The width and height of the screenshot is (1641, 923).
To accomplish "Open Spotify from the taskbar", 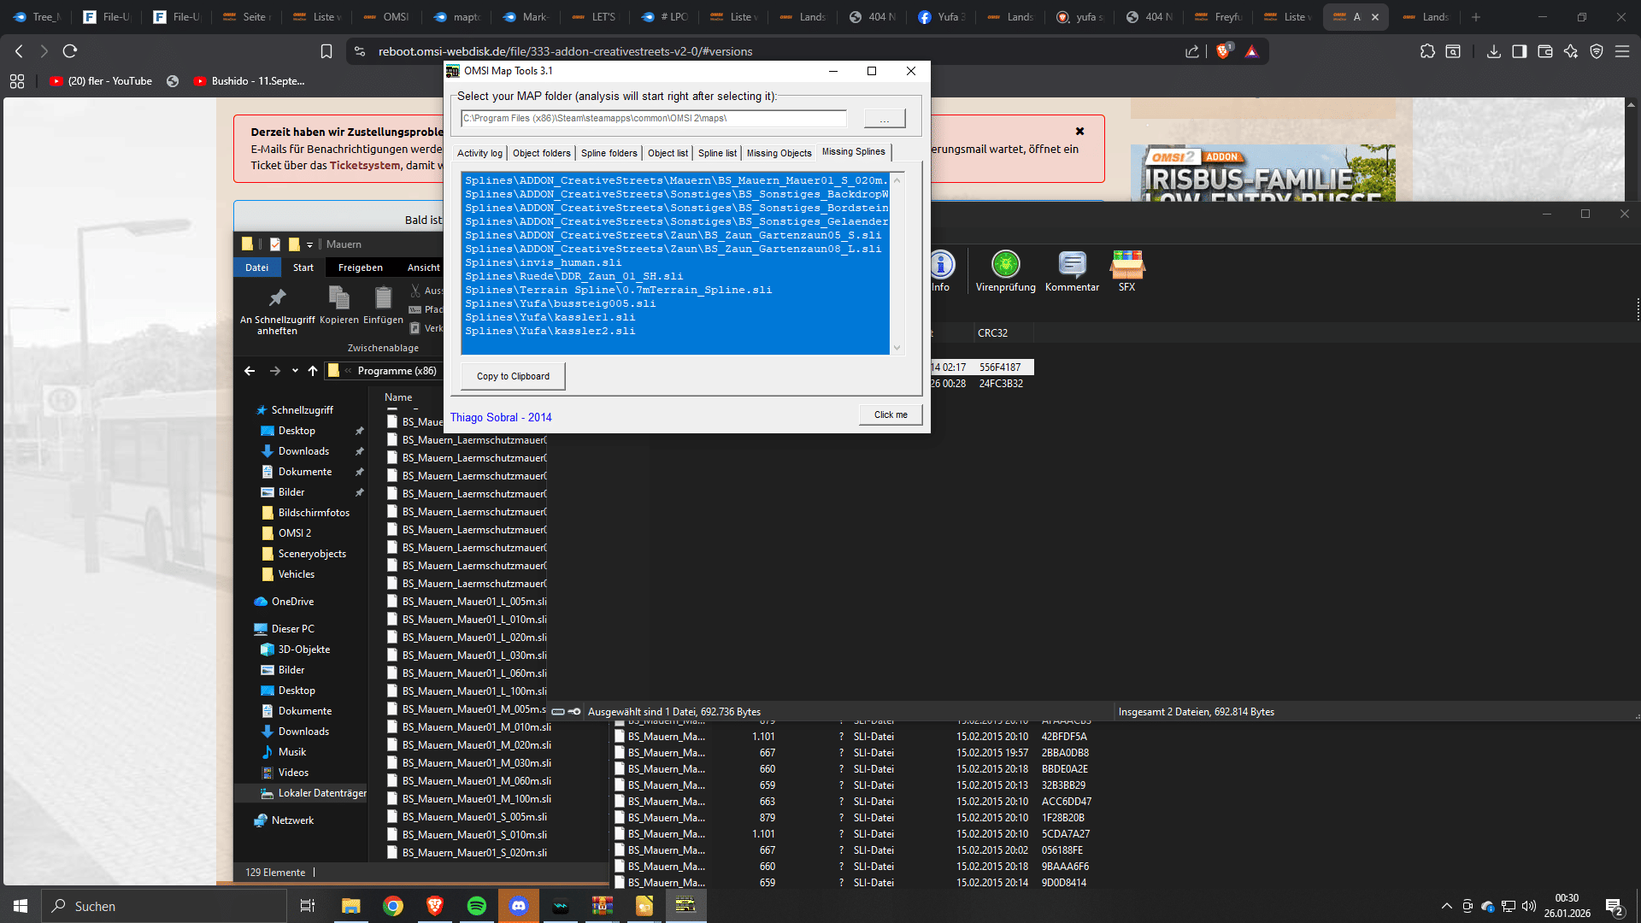I will [x=477, y=906].
